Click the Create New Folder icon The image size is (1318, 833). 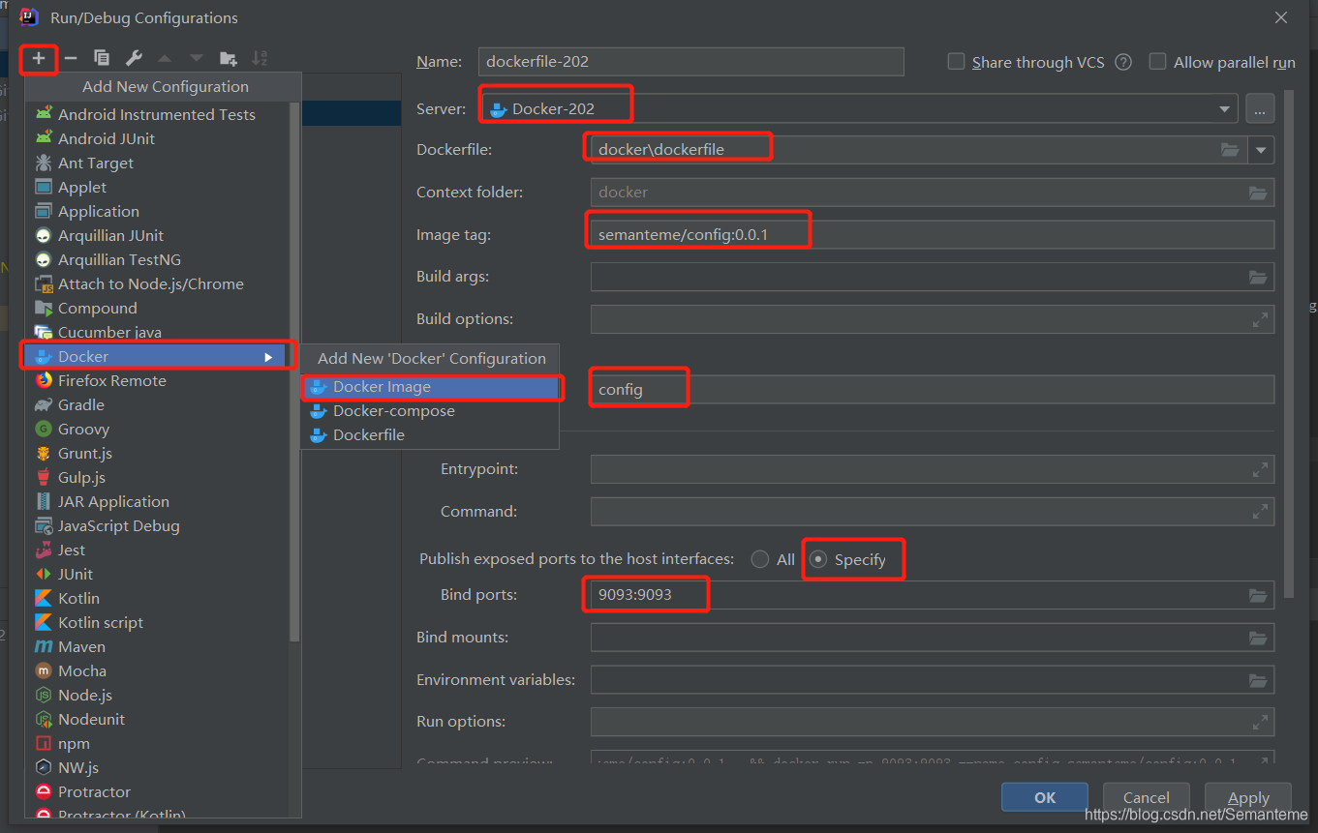tap(229, 59)
